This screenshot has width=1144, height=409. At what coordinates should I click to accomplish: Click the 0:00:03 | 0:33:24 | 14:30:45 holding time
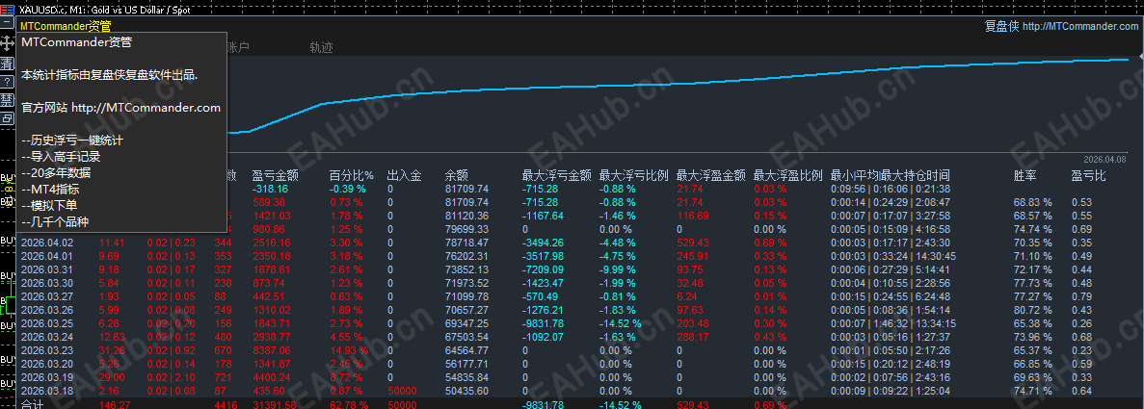pyautogui.click(x=893, y=256)
